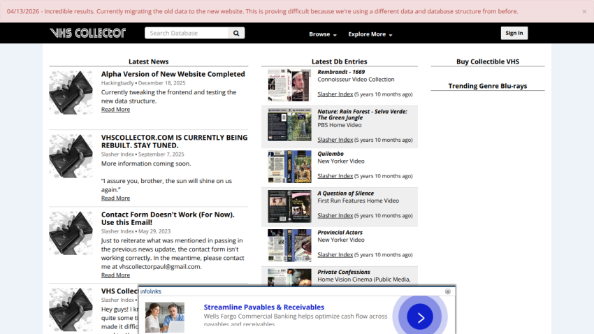Dismiss the pink announcement banner
Image resolution: width=594 pixels, height=334 pixels.
click(x=584, y=11)
